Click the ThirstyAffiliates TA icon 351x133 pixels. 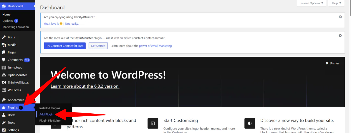4,83
